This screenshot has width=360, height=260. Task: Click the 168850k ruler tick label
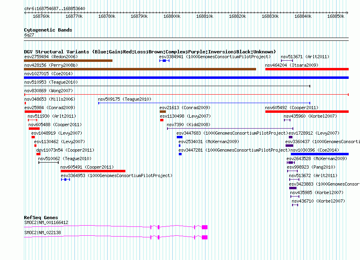point(336,16)
